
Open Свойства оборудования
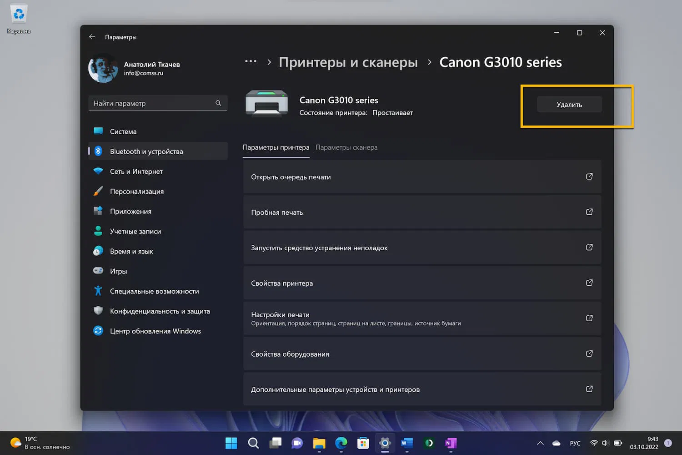click(422, 354)
